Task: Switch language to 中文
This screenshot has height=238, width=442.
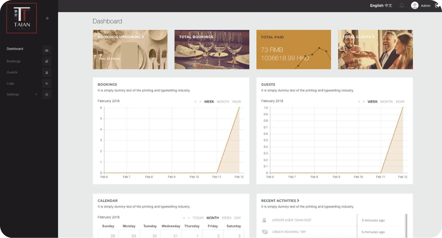Action: pos(388,5)
